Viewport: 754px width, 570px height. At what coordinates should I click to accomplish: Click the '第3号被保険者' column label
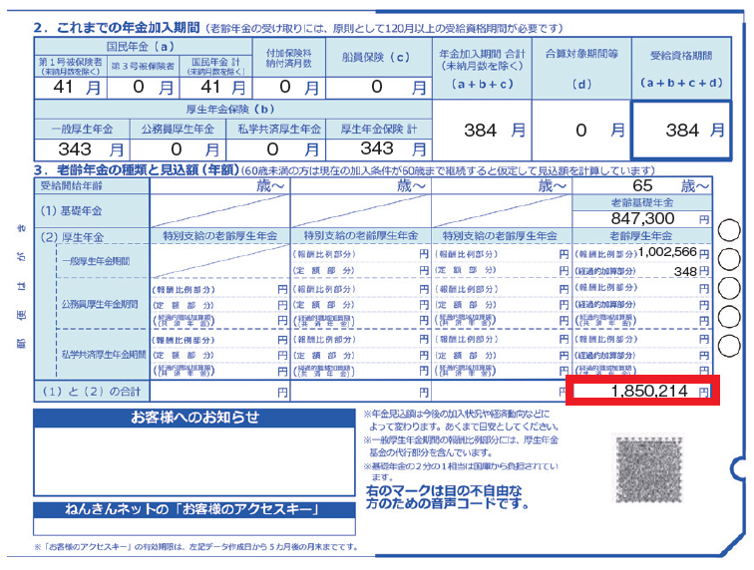(x=143, y=66)
